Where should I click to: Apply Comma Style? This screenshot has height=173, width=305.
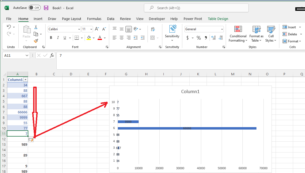click(206, 38)
